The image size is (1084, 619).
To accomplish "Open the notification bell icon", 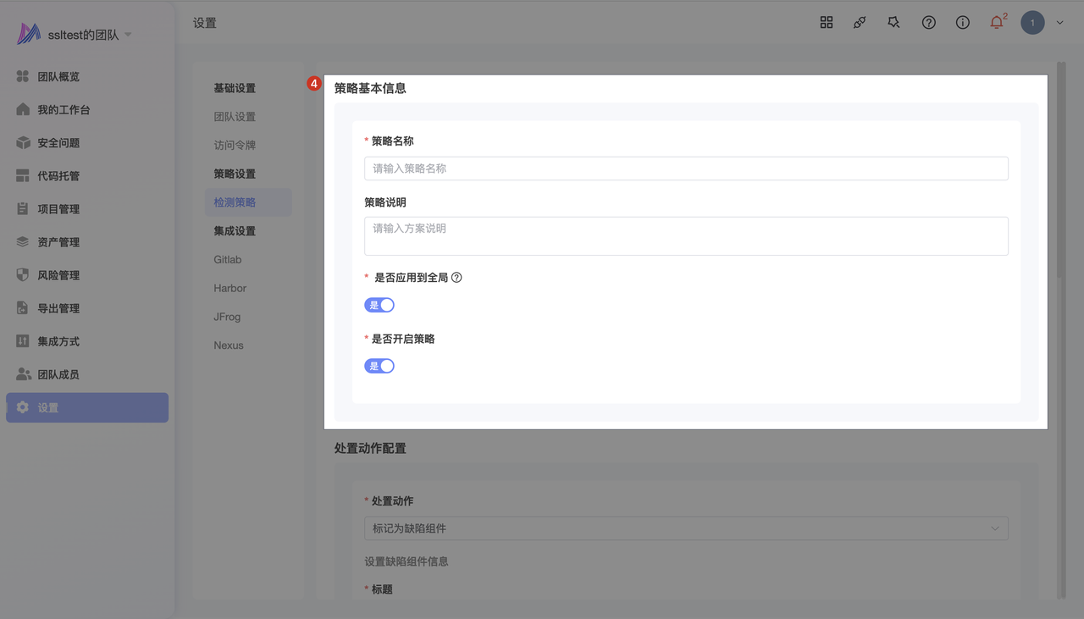I will tap(996, 23).
